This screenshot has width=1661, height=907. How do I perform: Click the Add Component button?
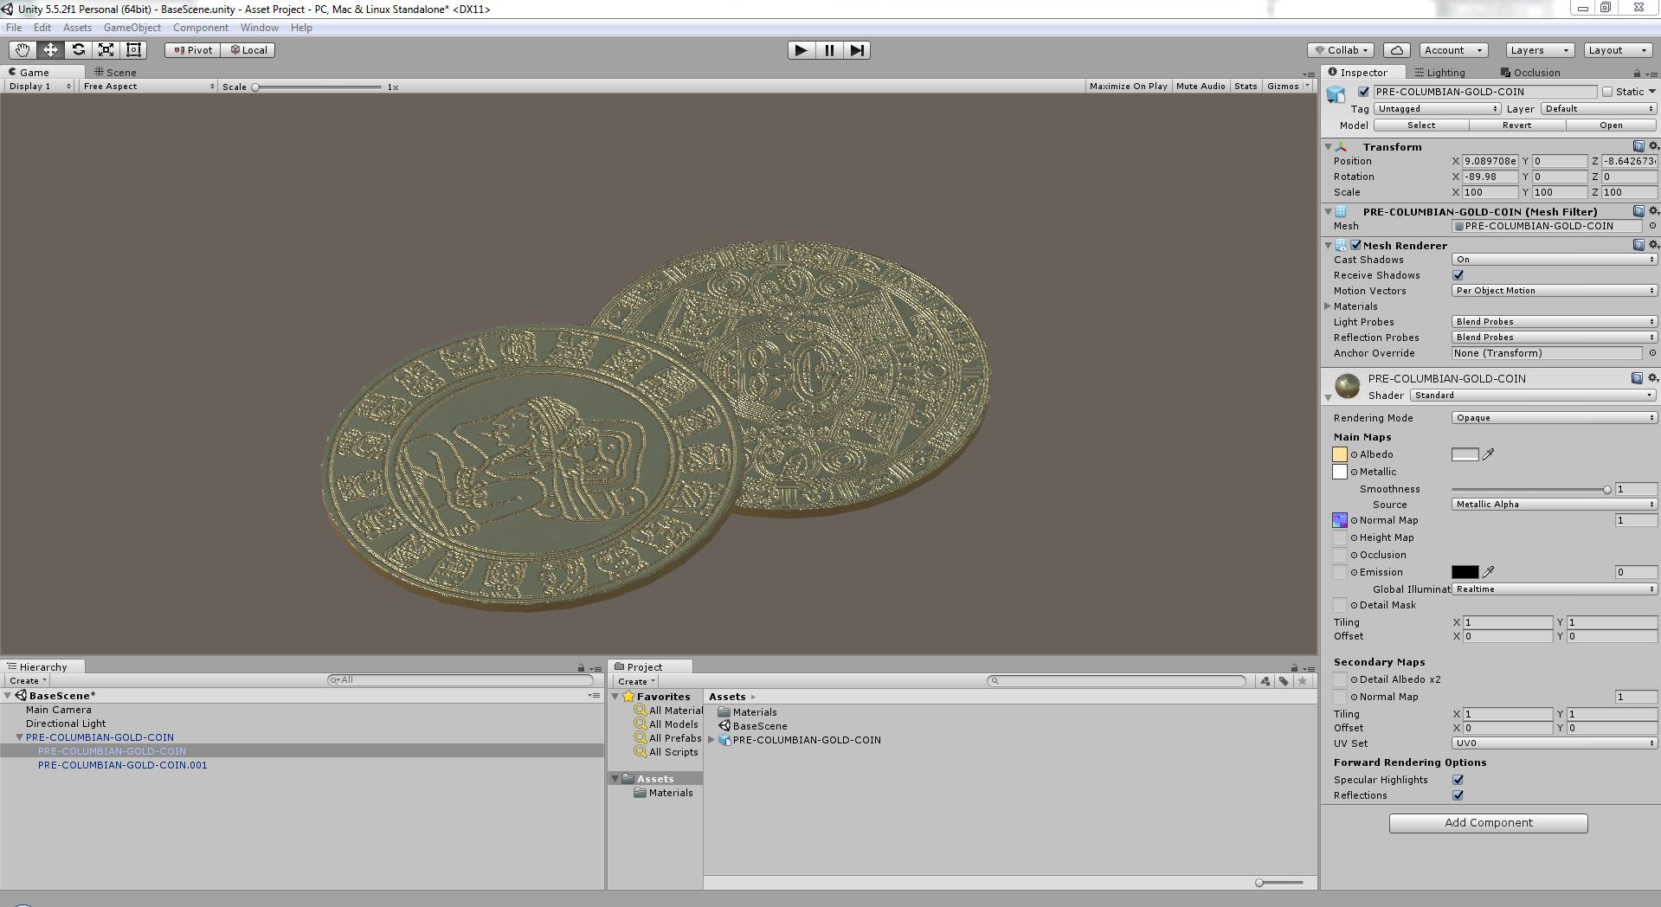click(1488, 822)
